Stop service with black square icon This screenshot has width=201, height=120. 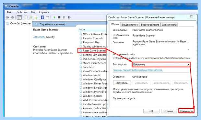(x=59, y=17)
